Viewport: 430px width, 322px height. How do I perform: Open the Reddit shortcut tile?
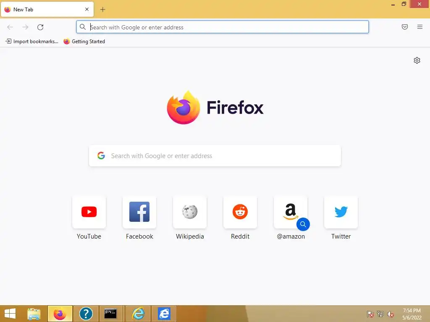point(240,212)
